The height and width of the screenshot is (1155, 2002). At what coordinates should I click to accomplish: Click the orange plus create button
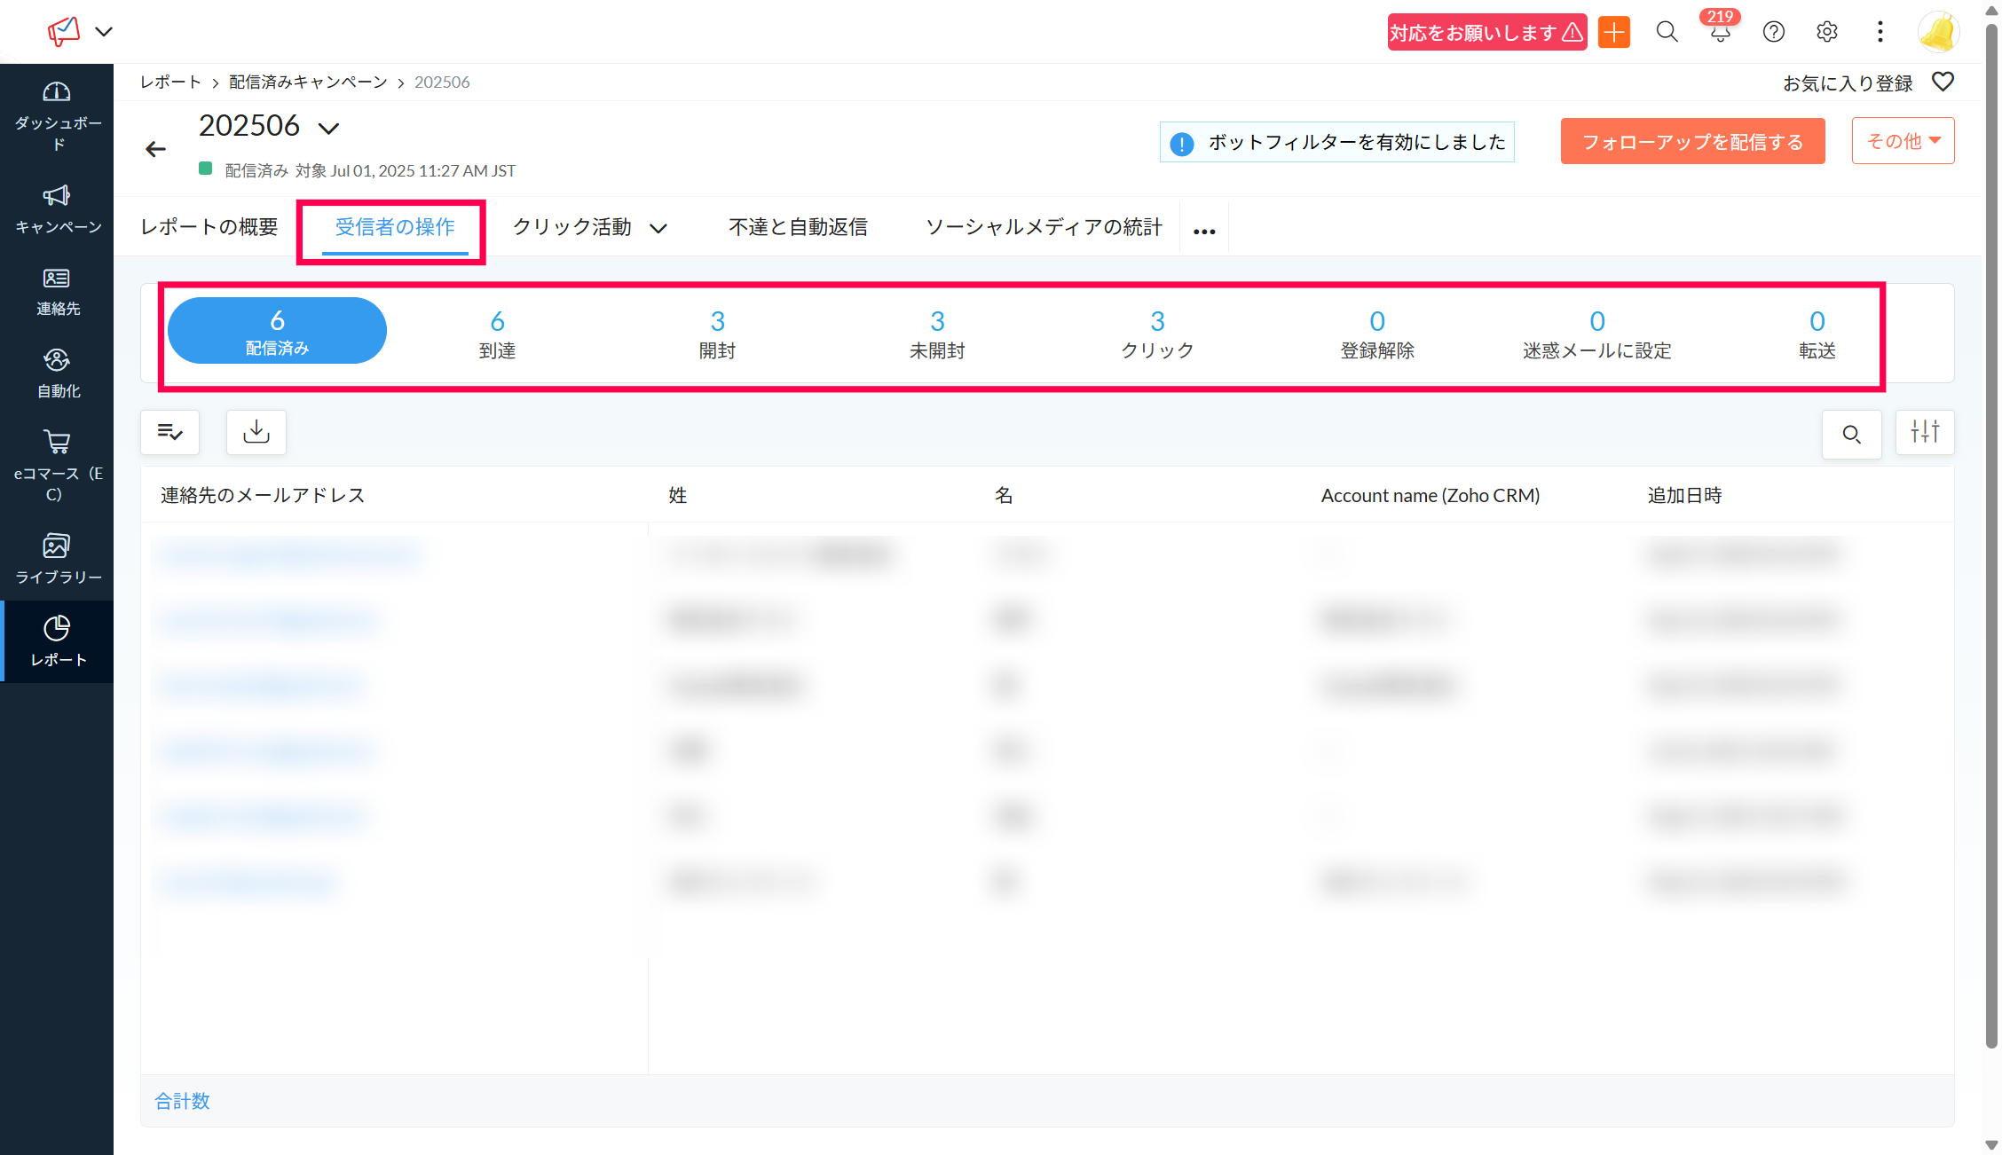1614,33
